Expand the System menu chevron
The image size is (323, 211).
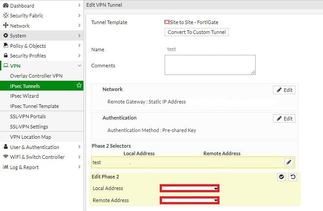[x=79, y=35]
